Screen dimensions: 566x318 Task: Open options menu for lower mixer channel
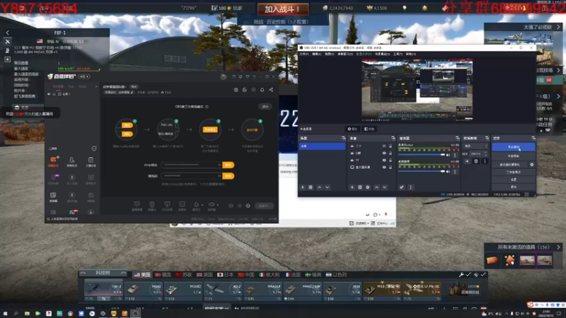click(455, 172)
